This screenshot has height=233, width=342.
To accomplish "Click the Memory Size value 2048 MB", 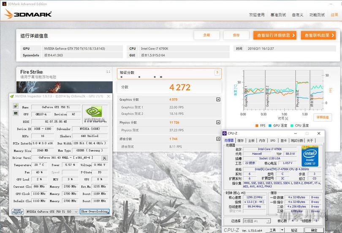I will 42,151.
